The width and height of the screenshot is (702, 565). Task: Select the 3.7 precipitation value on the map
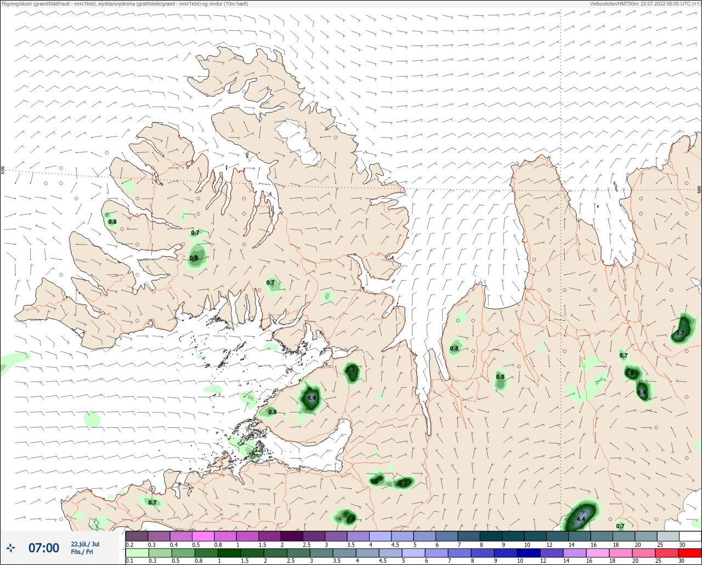click(680, 333)
